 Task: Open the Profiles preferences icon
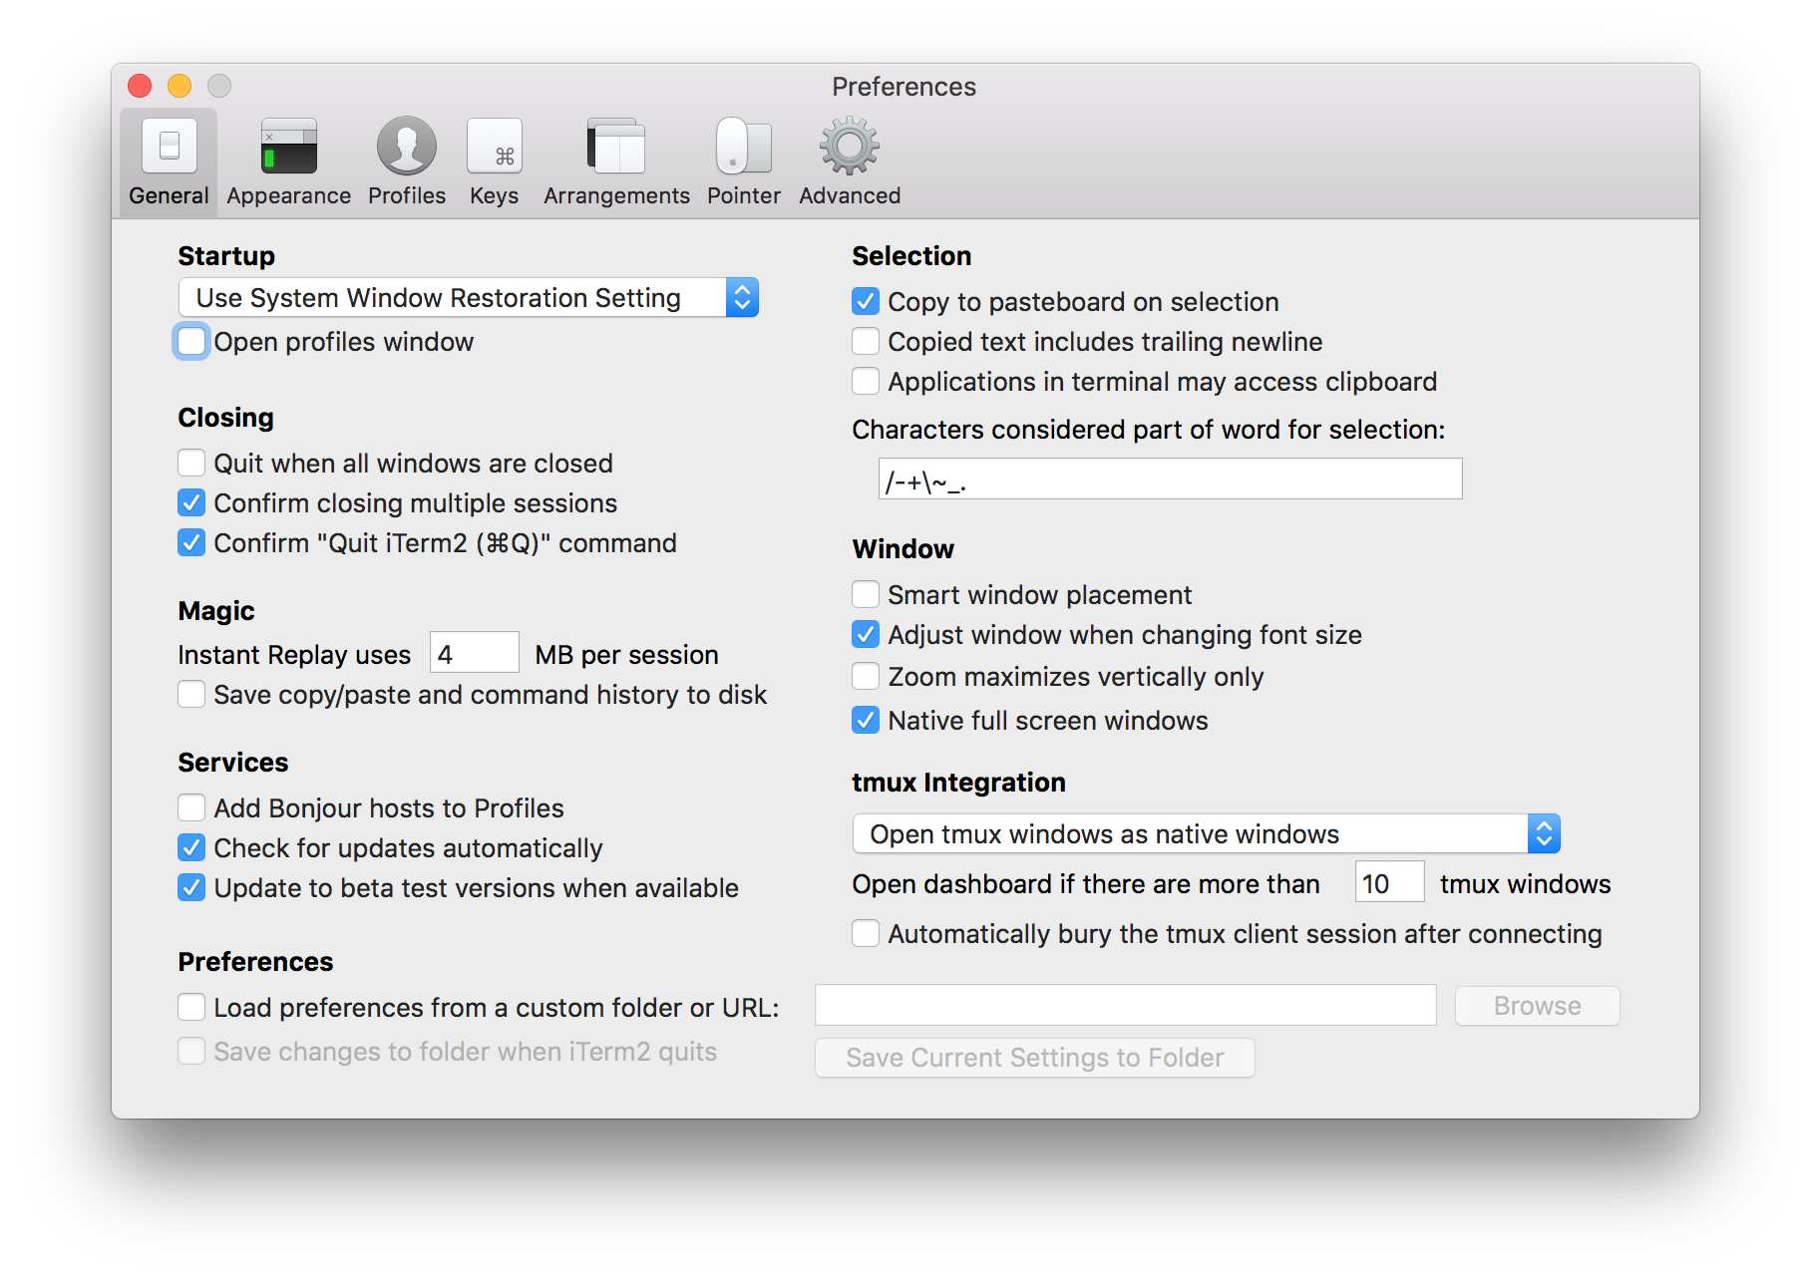[x=407, y=147]
